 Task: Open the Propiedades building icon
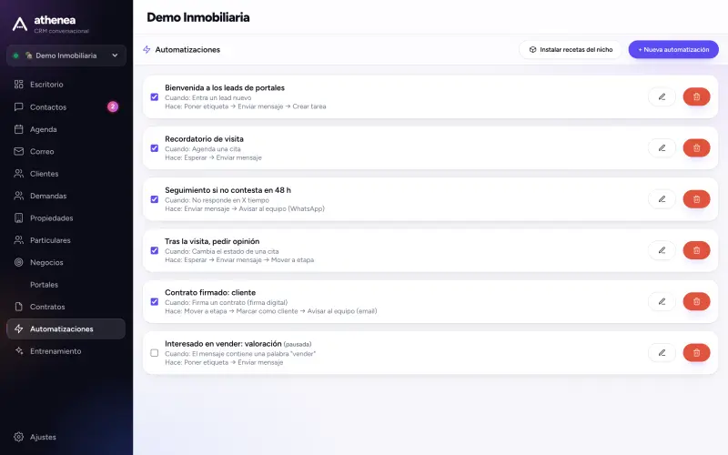click(x=18, y=217)
